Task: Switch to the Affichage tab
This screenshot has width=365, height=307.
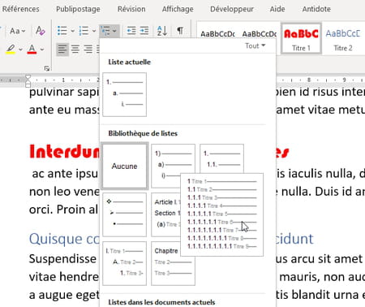Action: click(x=178, y=9)
